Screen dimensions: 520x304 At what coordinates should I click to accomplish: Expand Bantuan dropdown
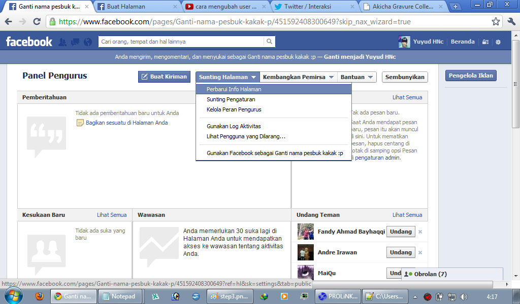[x=357, y=77]
